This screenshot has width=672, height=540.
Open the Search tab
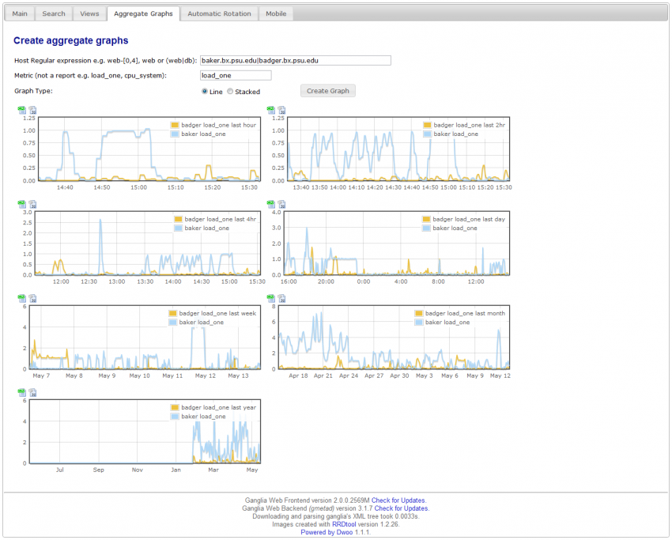53,13
